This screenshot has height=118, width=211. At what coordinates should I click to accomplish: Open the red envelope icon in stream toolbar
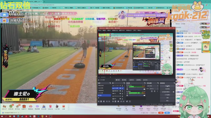tap(50, 106)
